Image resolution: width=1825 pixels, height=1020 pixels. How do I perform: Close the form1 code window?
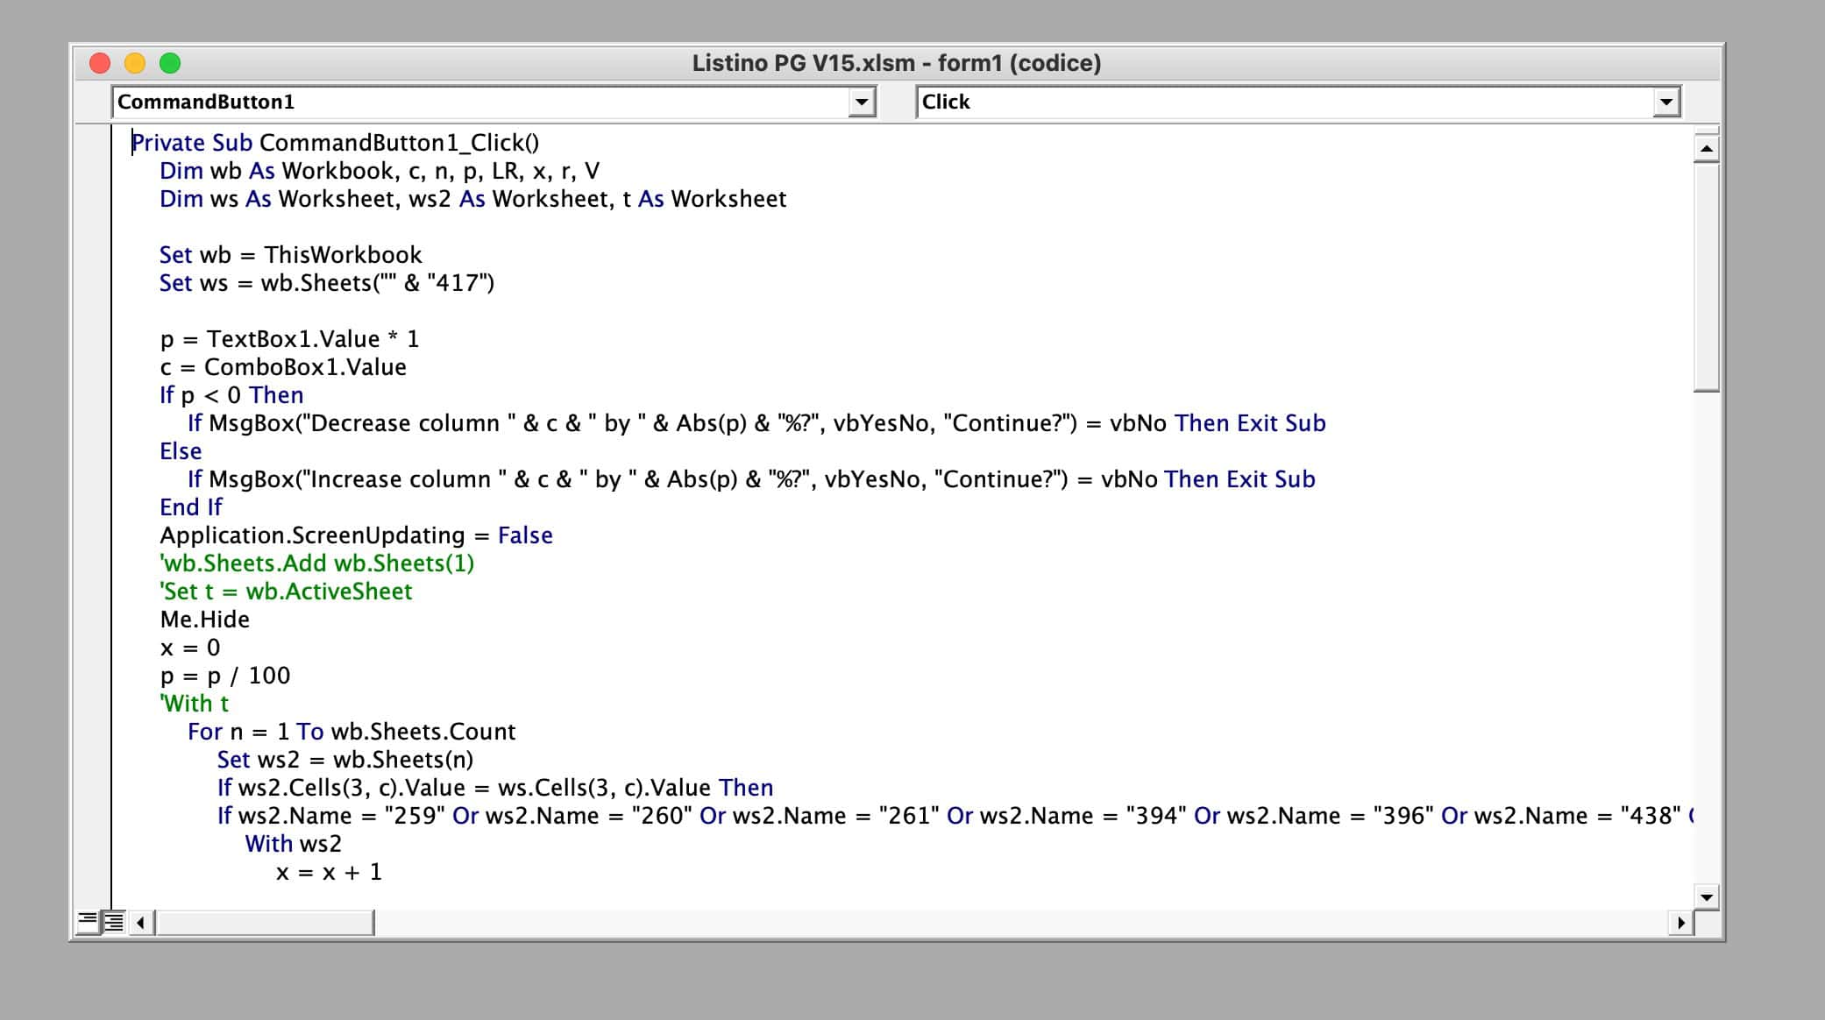[x=100, y=63]
